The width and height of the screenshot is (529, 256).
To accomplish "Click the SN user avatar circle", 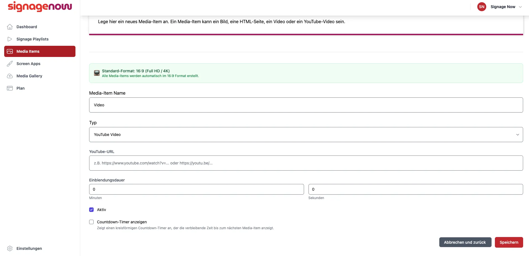I will [481, 7].
